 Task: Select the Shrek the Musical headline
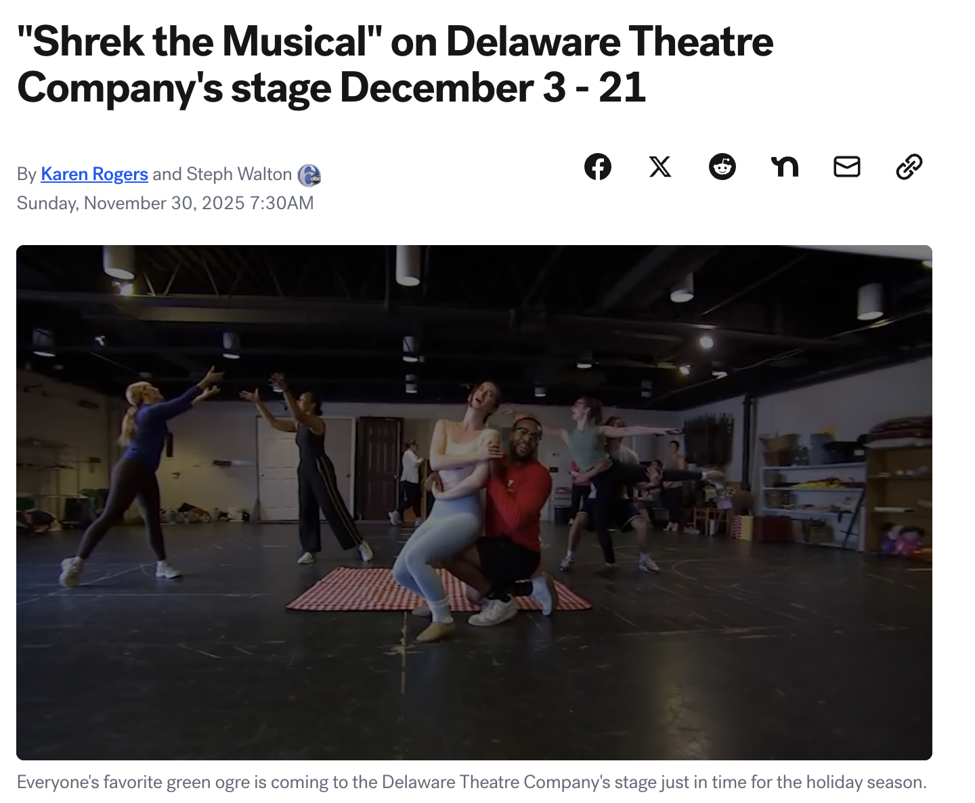pyautogui.click(x=395, y=64)
